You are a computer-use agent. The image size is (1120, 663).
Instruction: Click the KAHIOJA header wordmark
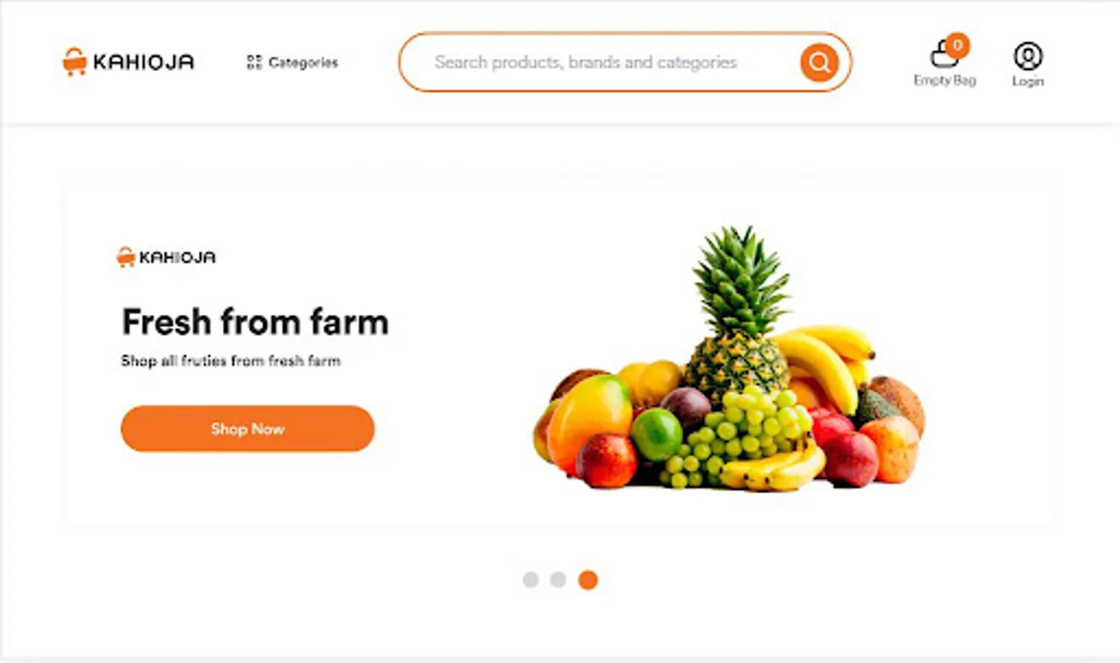[x=144, y=62]
